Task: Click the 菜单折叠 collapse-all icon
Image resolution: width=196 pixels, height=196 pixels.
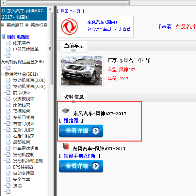Action: (x=27, y=25)
